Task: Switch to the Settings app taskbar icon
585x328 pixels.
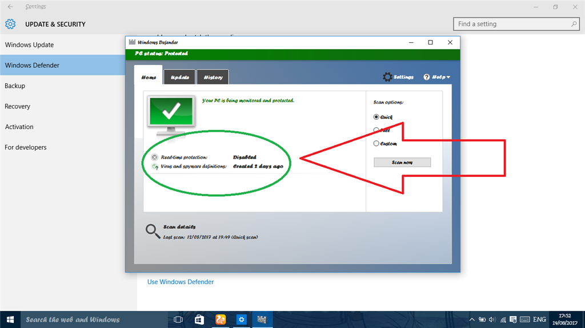Action: (242, 319)
